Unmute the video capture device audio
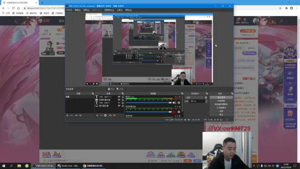The width and height of the screenshot is (300, 169). [x=174, y=112]
